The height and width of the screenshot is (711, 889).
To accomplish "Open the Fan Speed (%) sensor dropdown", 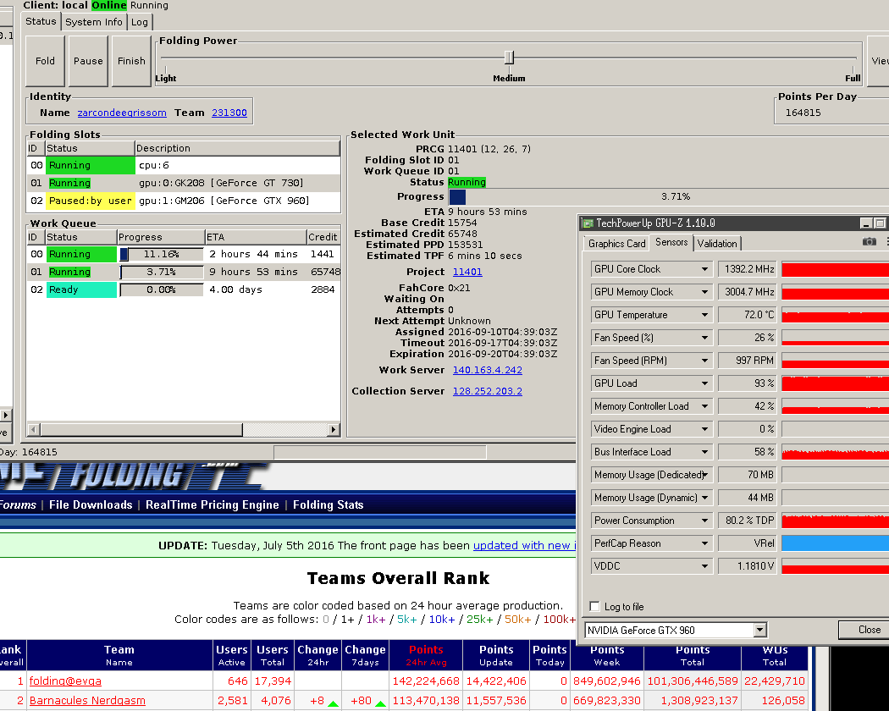I will point(704,338).
